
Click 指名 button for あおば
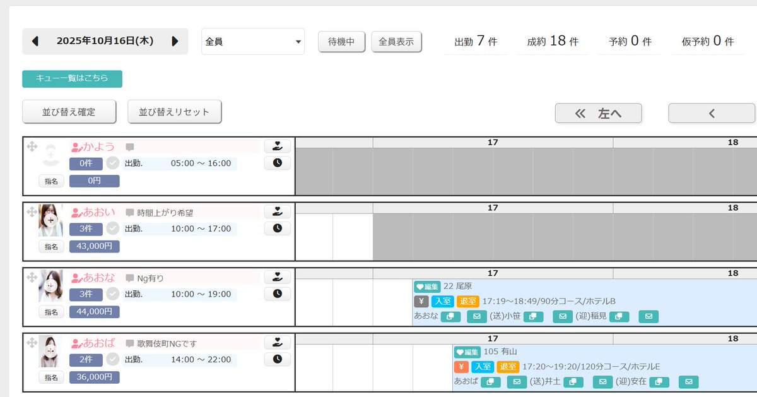(52, 378)
